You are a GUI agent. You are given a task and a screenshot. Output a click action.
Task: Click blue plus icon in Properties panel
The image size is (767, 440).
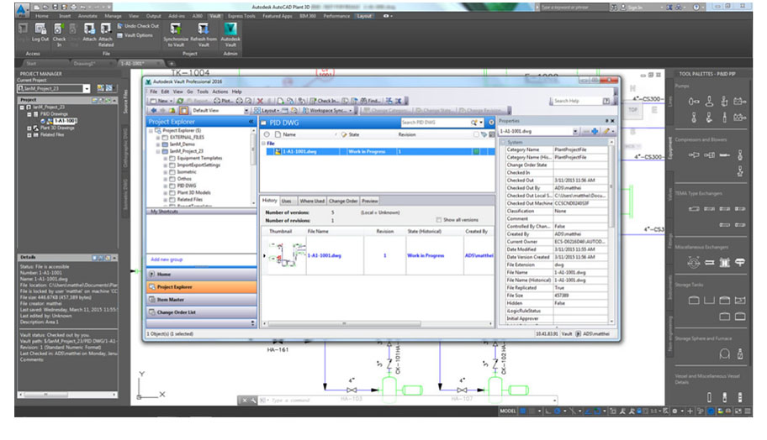595,131
